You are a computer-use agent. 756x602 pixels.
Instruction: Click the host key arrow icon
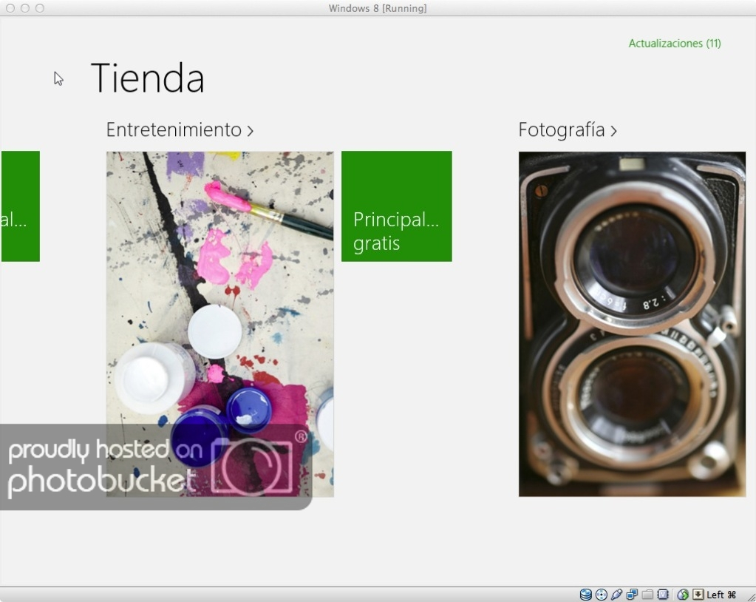pos(698,595)
